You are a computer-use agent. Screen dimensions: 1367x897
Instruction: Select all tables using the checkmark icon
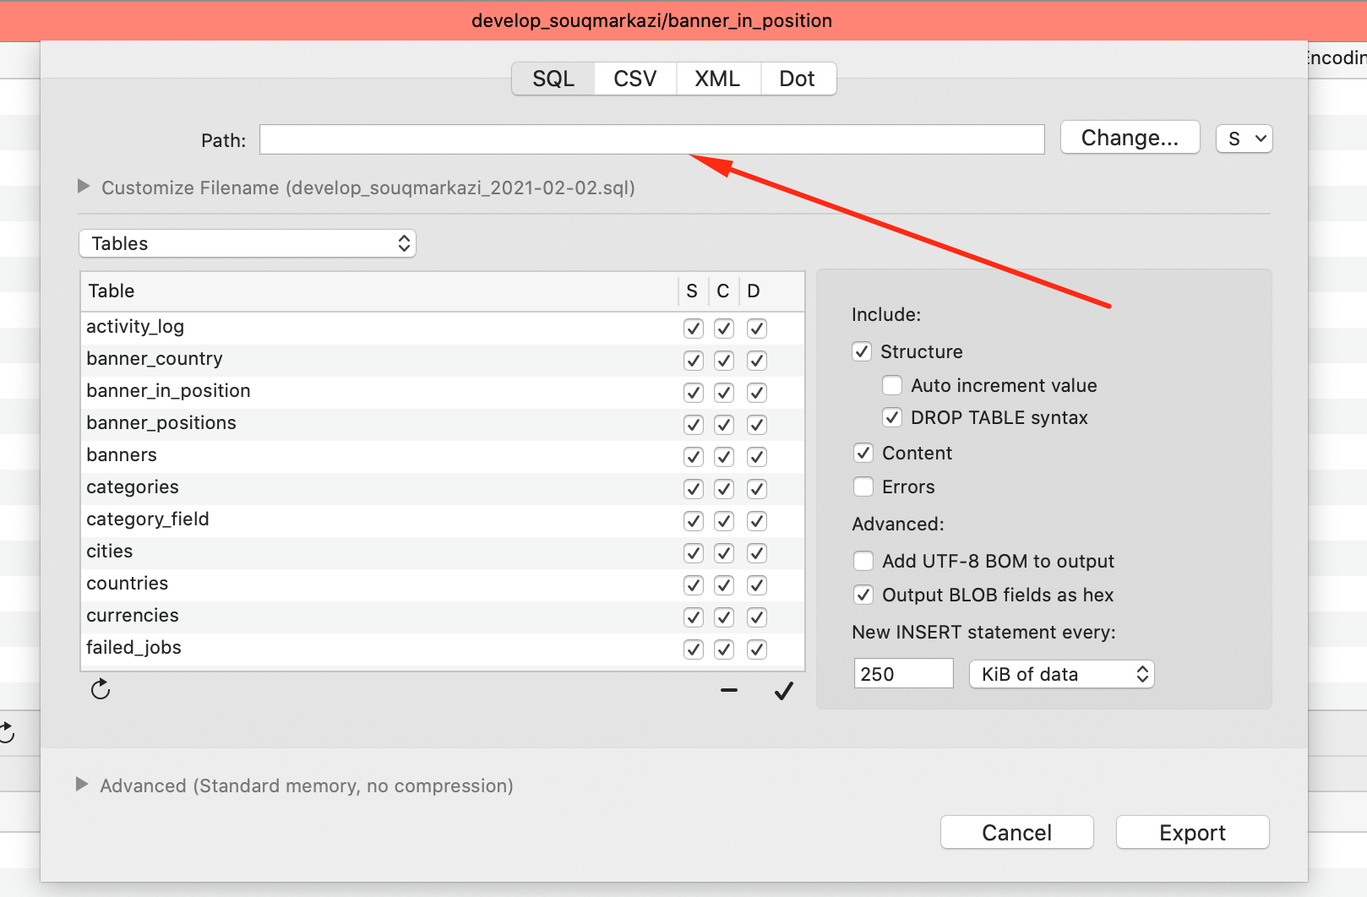[x=783, y=690]
